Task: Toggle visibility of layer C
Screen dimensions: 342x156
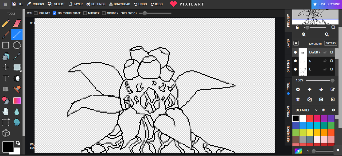Action: coord(295,61)
